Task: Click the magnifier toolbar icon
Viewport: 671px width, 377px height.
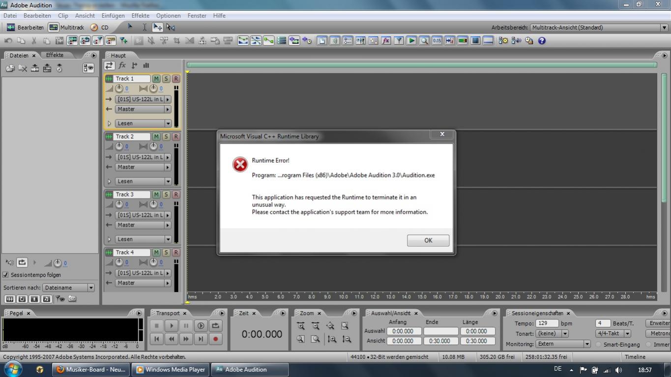Action: (424, 41)
